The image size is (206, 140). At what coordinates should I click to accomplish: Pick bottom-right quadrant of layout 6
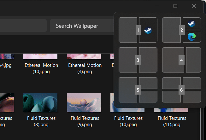point(192,97)
